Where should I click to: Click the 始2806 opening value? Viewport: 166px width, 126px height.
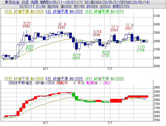[53, 7]
